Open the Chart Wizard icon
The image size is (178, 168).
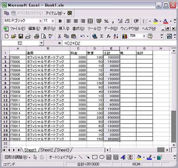click(125, 36)
